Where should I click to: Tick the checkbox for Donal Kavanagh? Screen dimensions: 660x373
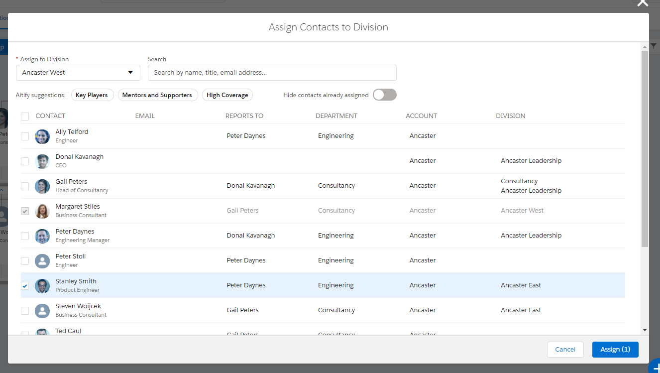25,161
